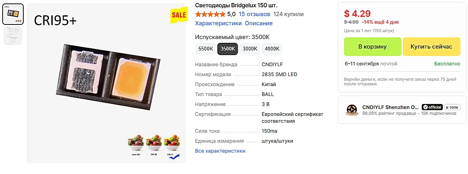The image size is (468, 174).
Task: Open the CNDIYLF seller avatar logo
Action: [x=351, y=110]
